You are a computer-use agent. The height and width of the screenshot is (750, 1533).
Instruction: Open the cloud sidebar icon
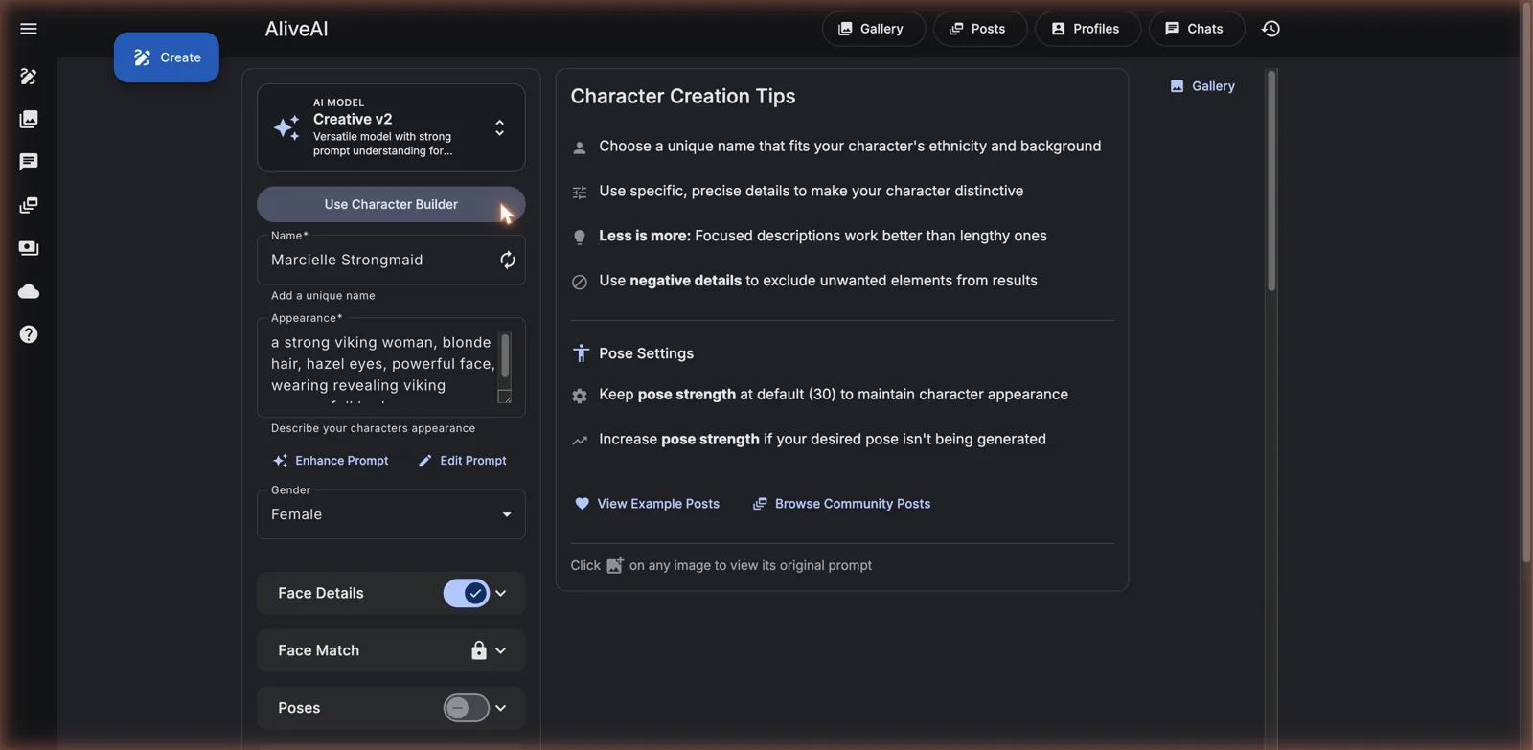29,291
